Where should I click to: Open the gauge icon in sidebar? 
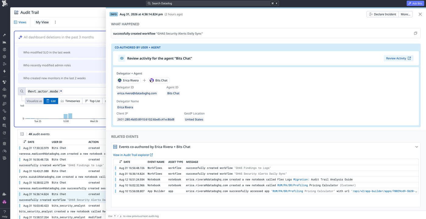tap(4, 151)
